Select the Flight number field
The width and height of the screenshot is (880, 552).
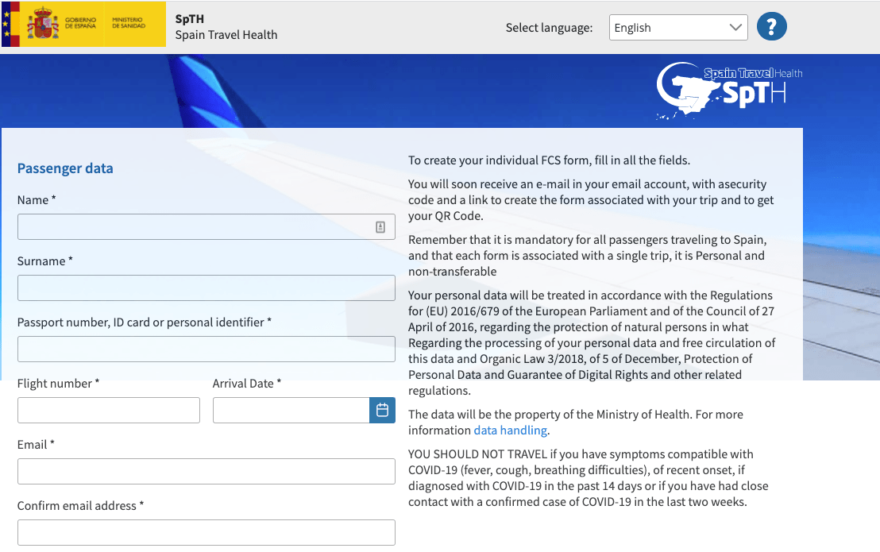click(x=108, y=410)
